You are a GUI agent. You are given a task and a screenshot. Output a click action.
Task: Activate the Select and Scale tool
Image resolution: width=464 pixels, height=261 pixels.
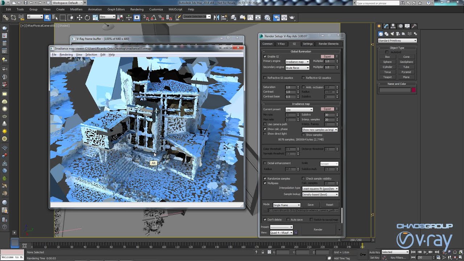coord(95,17)
